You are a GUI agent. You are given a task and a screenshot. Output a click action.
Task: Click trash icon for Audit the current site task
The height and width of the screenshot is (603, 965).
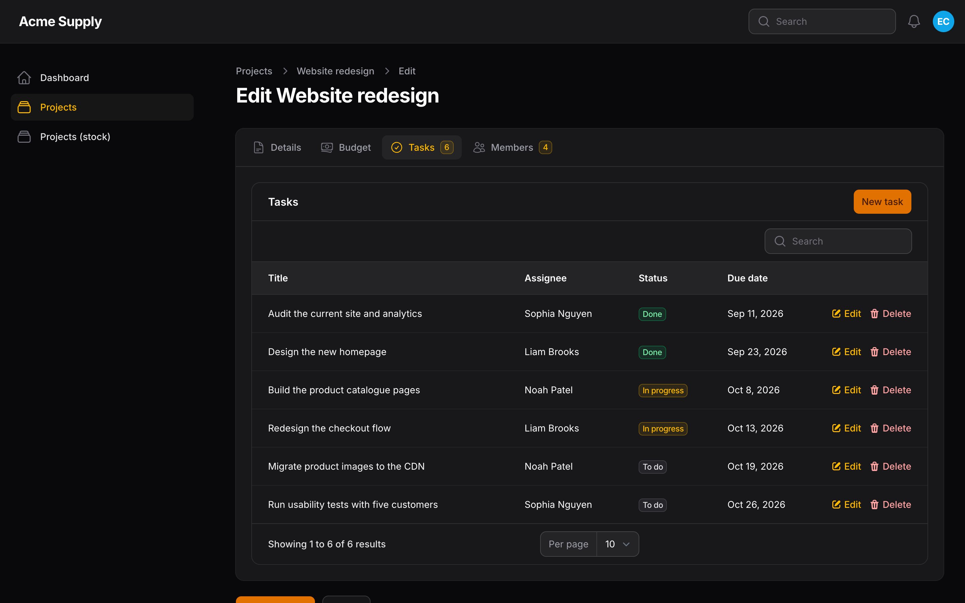pos(875,314)
